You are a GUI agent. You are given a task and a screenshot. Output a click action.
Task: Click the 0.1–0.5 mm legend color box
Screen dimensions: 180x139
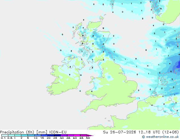click(x=5, y=135)
